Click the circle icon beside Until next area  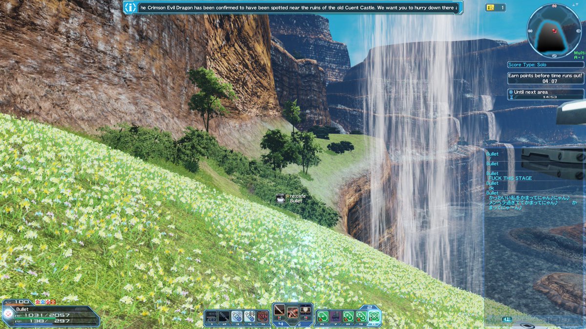(511, 92)
